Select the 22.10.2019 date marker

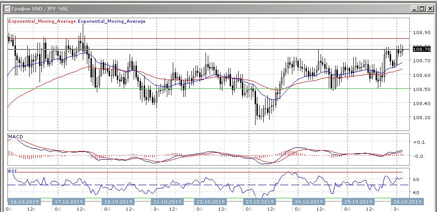(x=210, y=202)
